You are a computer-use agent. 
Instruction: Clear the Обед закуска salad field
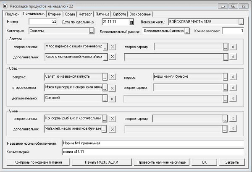pos(113,77)
